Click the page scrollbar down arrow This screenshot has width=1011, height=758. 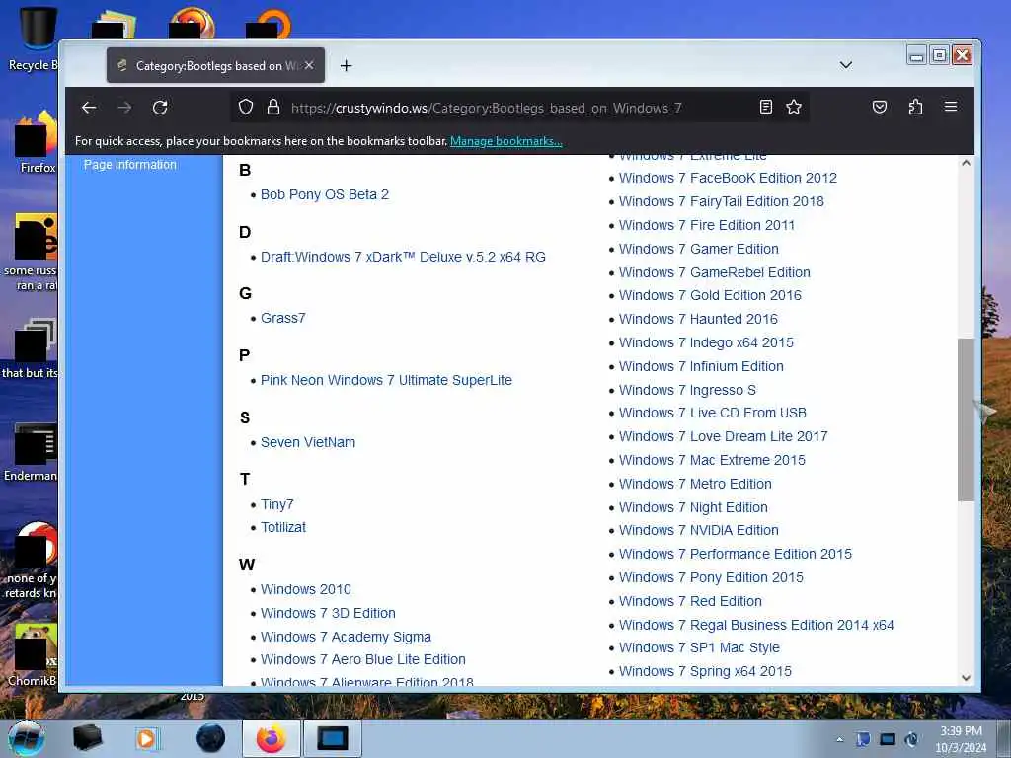point(966,677)
